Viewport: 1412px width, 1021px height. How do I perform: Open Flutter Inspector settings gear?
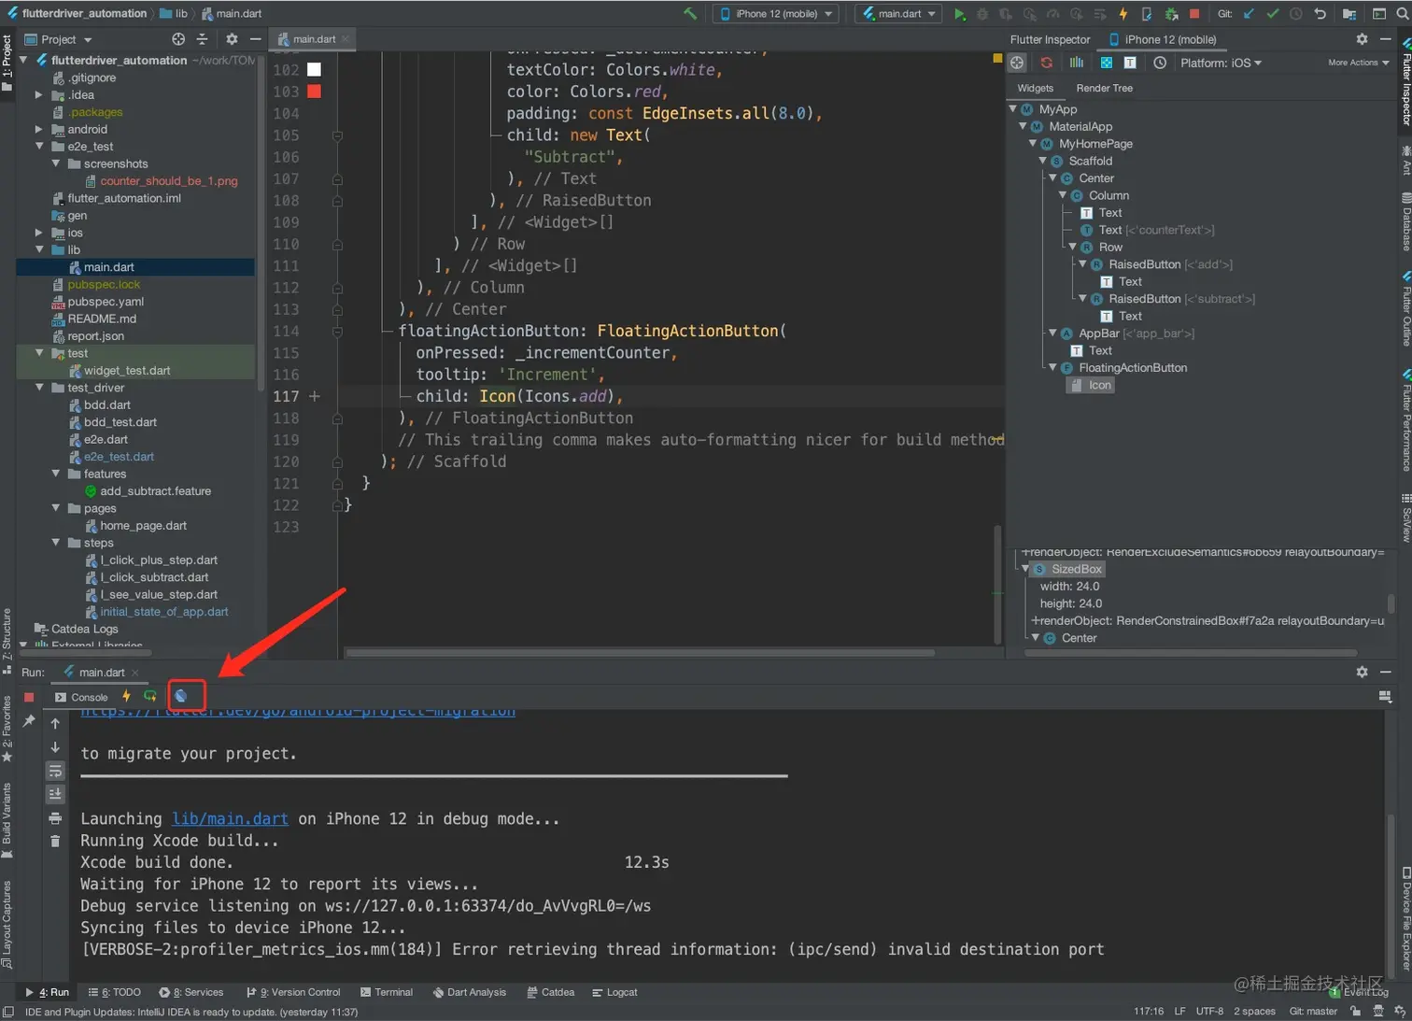[x=1362, y=39]
